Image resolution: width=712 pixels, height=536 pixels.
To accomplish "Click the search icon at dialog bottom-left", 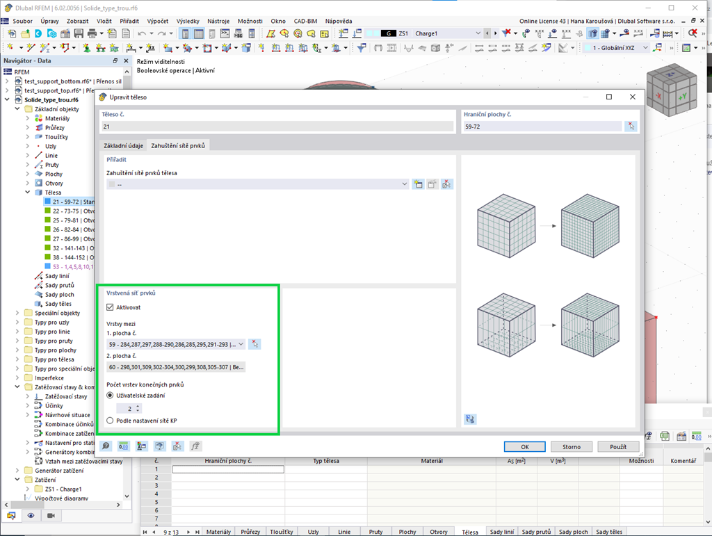I will pyautogui.click(x=106, y=446).
